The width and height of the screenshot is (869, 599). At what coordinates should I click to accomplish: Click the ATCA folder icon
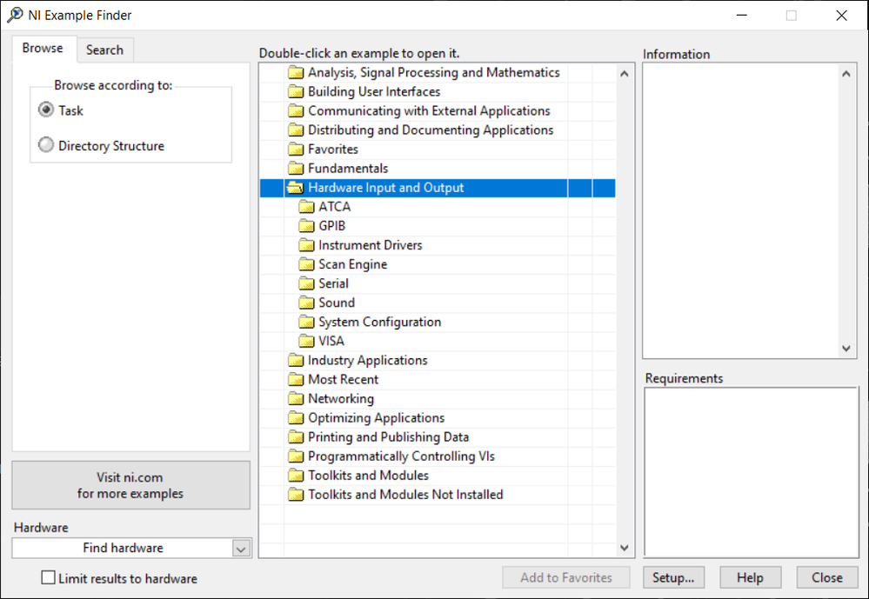click(x=306, y=207)
